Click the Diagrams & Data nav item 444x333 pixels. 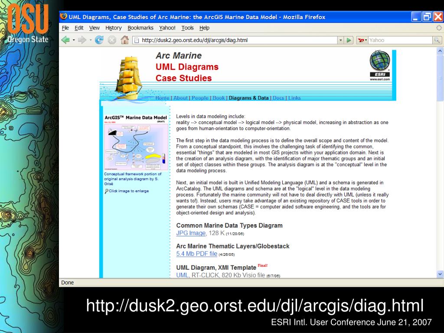(x=248, y=98)
